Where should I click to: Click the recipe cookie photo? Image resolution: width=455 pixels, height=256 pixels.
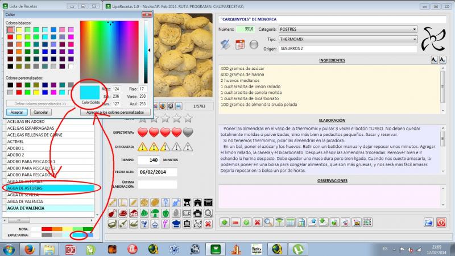[x=183, y=55]
